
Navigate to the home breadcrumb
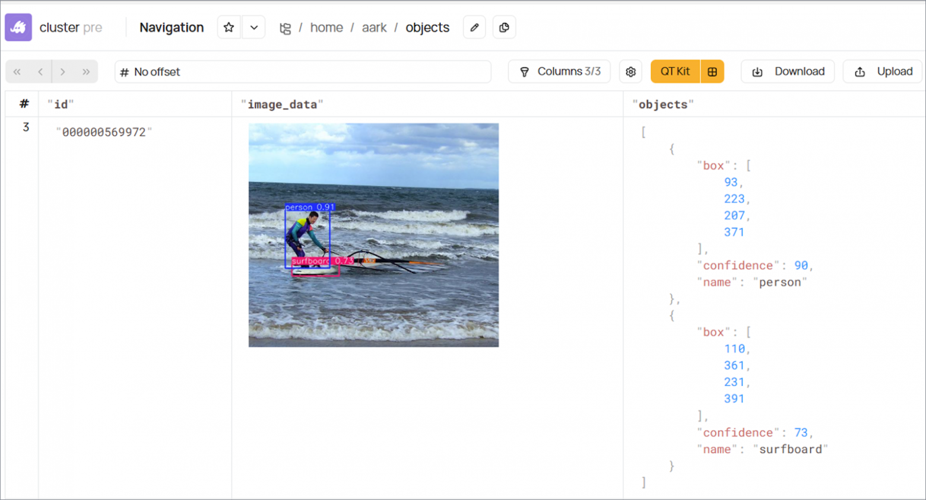pos(326,27)
